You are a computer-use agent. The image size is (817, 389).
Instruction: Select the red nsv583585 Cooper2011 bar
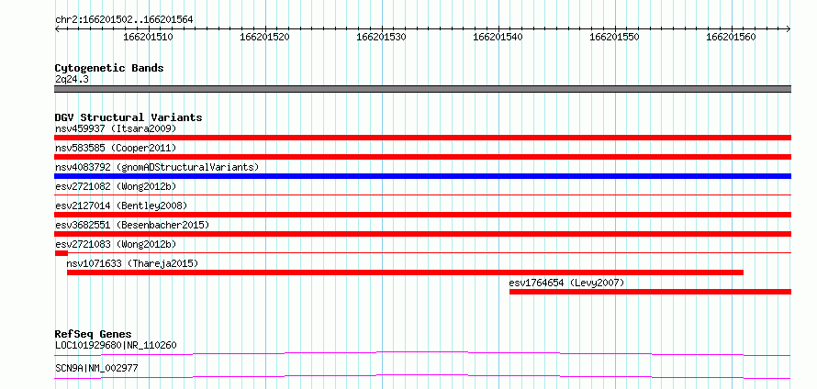[x=422, y=157]
